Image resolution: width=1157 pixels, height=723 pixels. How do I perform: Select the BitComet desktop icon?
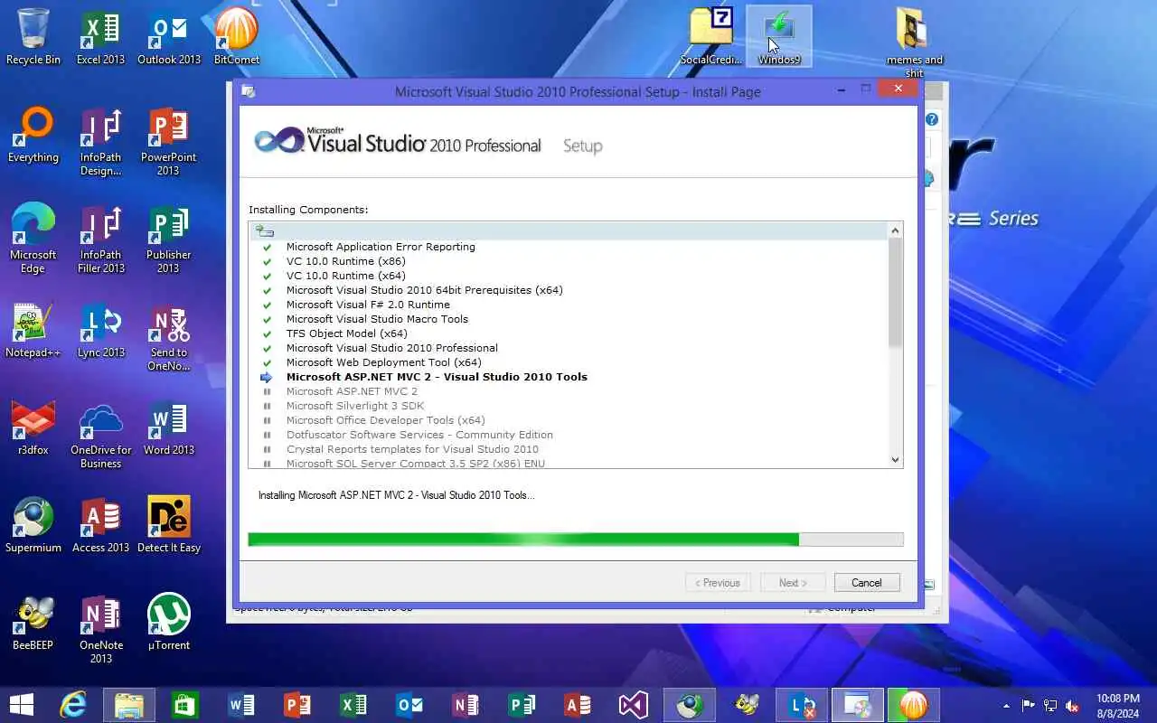tap(237, 36)
